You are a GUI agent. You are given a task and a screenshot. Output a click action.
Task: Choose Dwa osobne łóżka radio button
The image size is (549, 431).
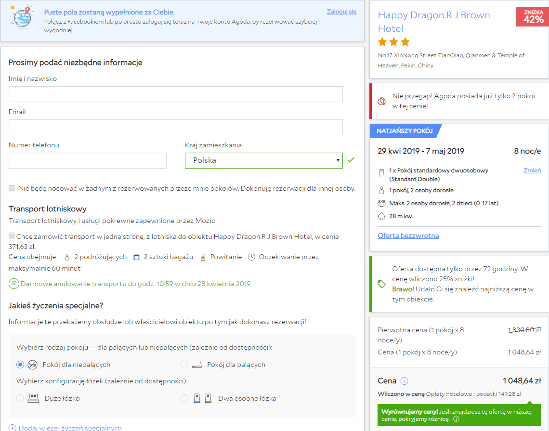pos(184,398)
